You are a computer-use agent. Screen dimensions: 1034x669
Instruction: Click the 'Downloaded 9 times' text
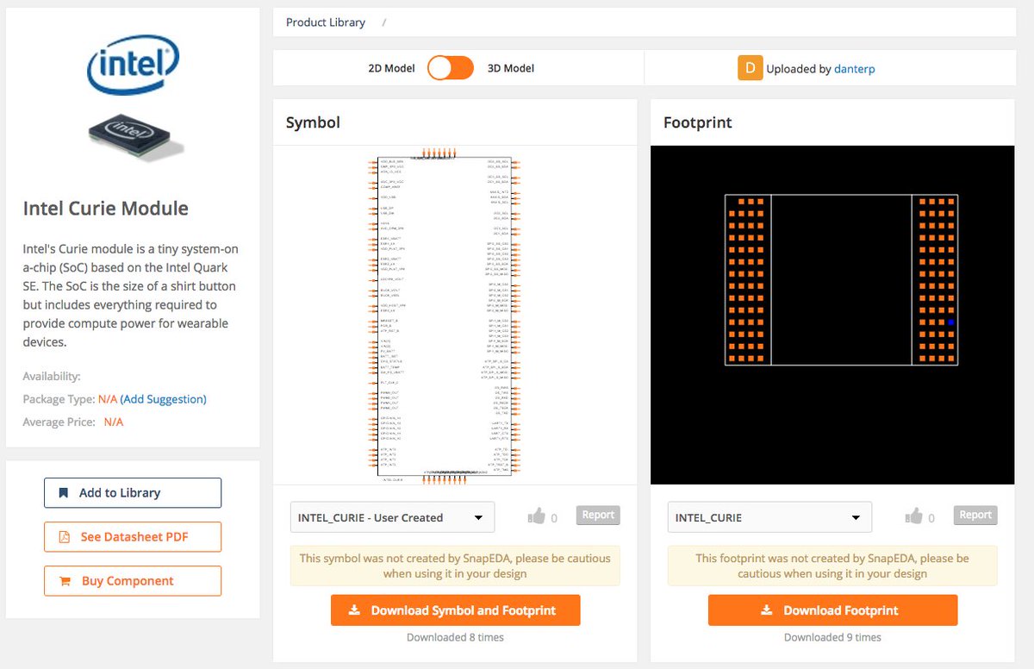[832, 638]
